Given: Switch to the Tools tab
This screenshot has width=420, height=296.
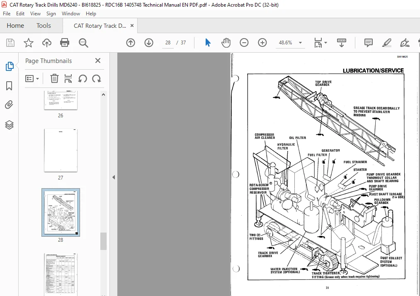Looking at the screenshot, I should click(x=44, y=26).
